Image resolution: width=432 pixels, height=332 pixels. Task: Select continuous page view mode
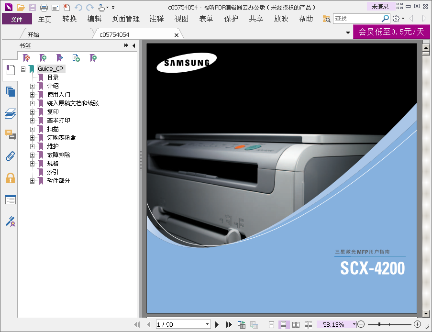[x=284, y=325]
